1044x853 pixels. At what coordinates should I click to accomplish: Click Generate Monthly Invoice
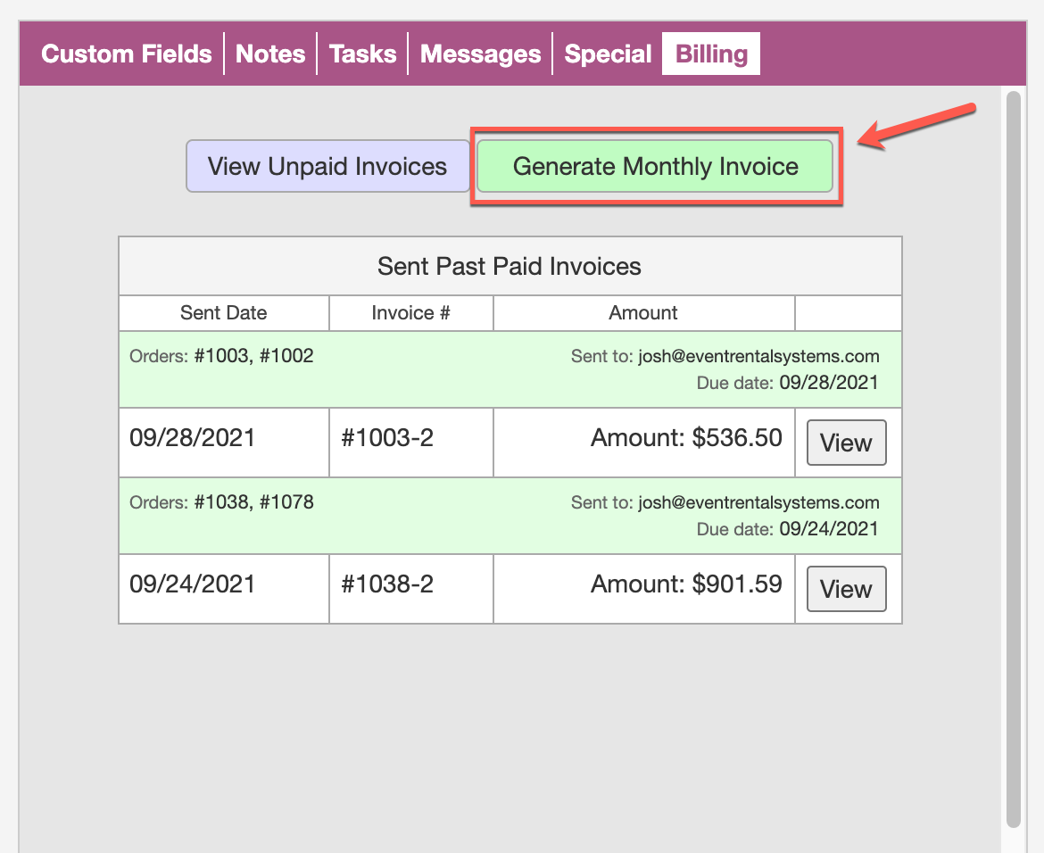click(655, 166)
